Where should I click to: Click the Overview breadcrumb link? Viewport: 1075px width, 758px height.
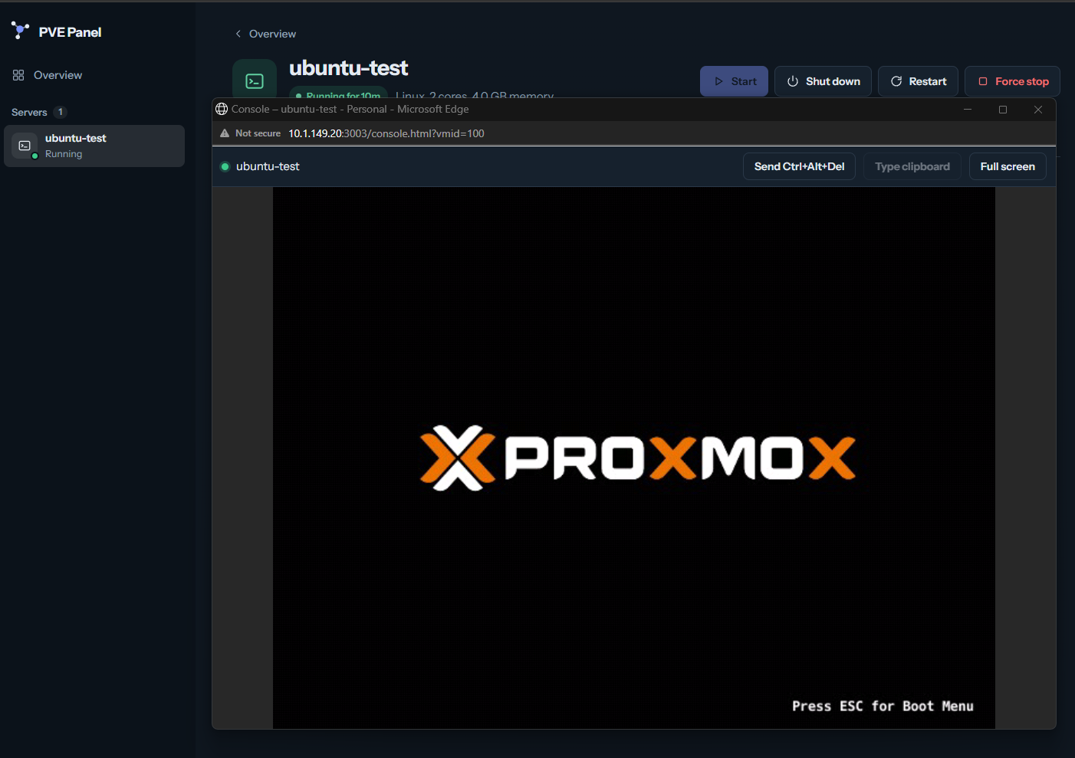click(272, 34)
